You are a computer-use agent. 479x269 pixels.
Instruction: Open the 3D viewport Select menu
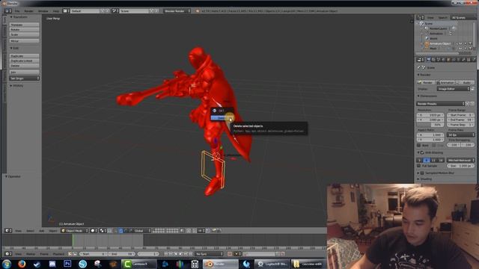30,231
